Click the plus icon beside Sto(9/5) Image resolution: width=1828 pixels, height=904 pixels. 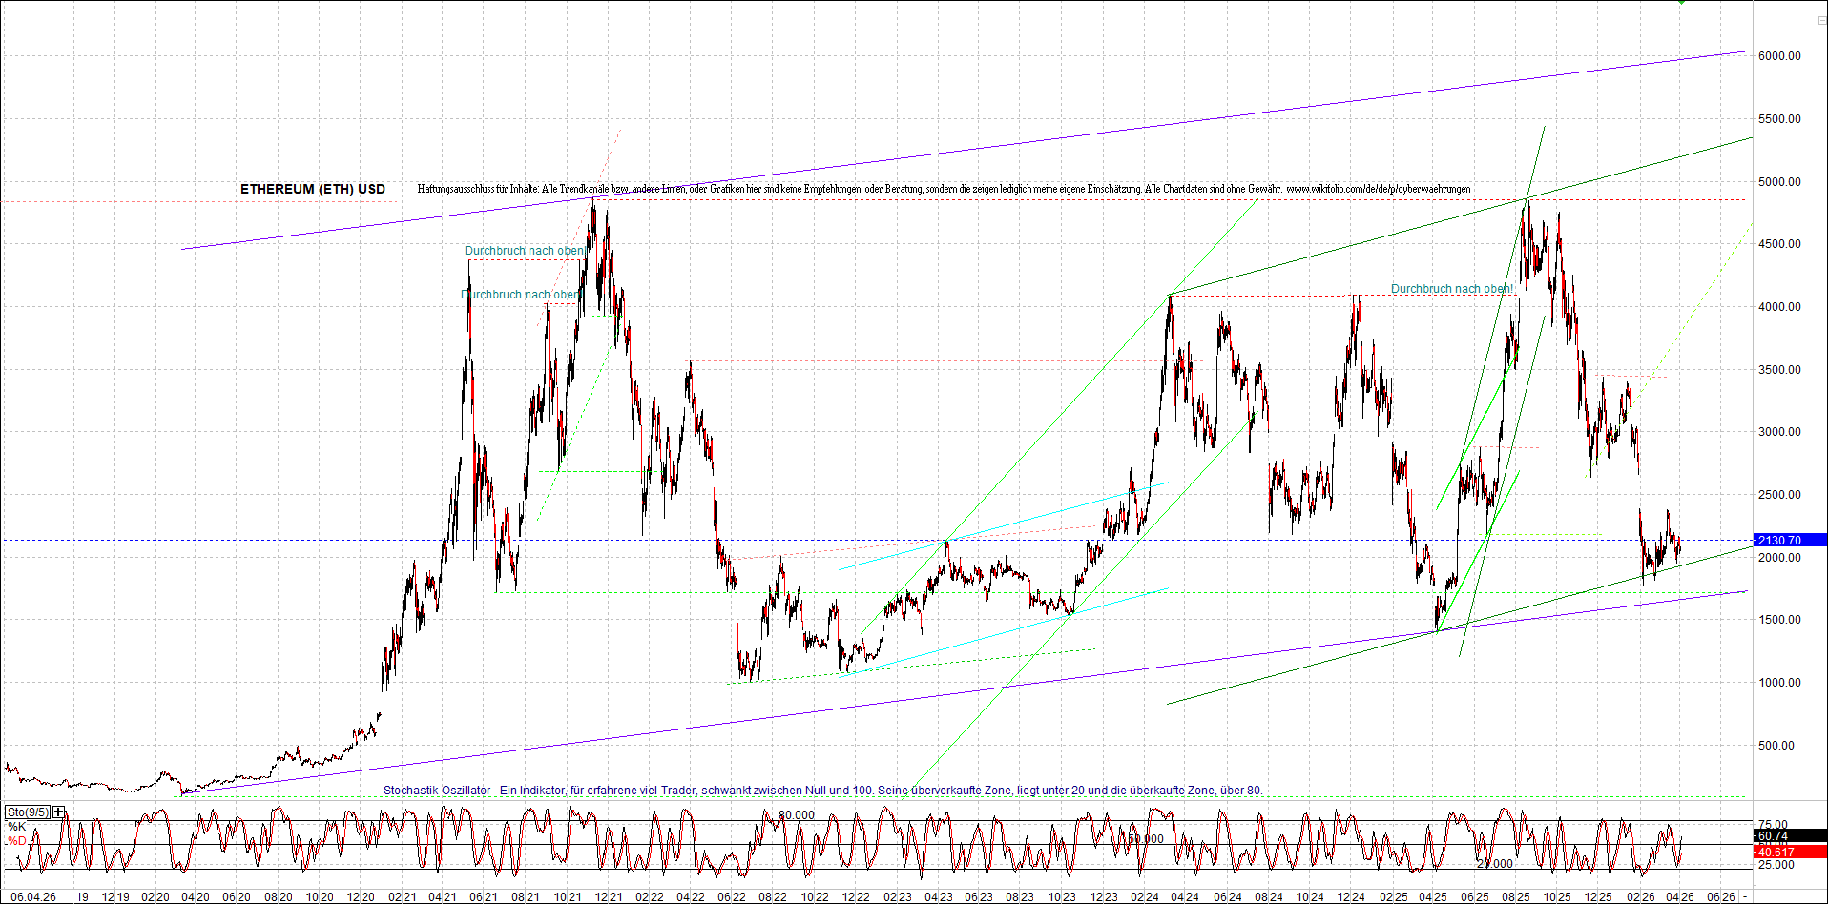(x=59, y=812)
